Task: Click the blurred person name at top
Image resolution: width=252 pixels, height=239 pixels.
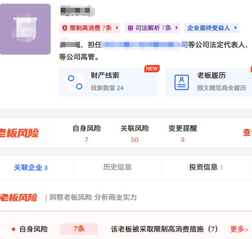Action: tap(75, 11)
